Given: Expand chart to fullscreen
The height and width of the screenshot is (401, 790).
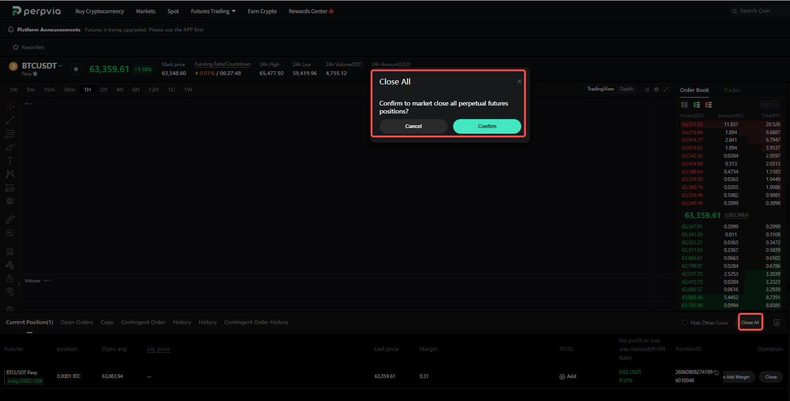Looking at the screenshot, I should [x=666, y=90].
